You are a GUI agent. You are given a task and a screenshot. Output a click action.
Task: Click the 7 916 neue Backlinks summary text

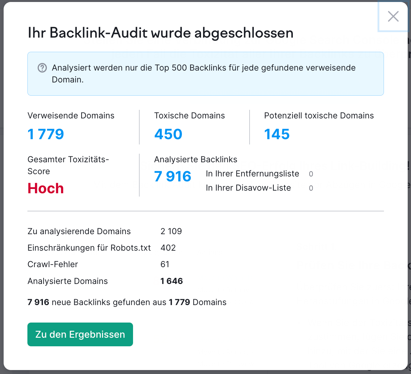coord(38,302)
